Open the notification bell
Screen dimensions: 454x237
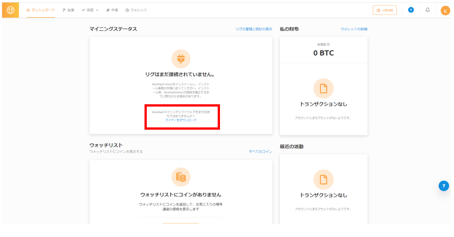tap(427, 10)
